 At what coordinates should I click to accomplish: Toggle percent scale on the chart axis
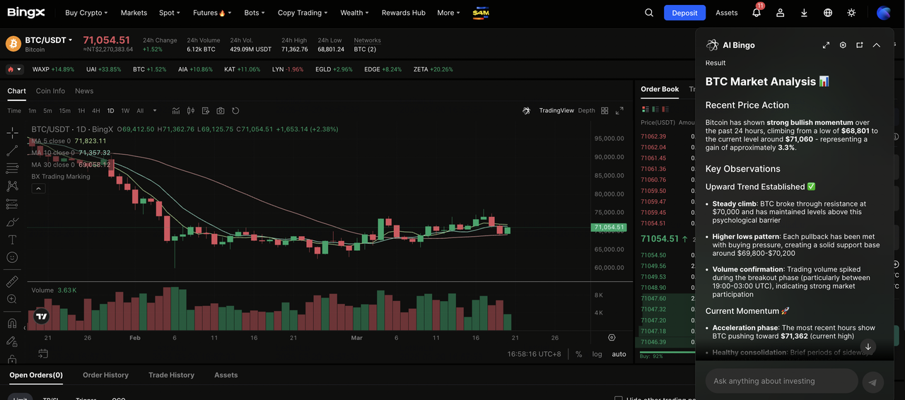[x=578, y=354]
